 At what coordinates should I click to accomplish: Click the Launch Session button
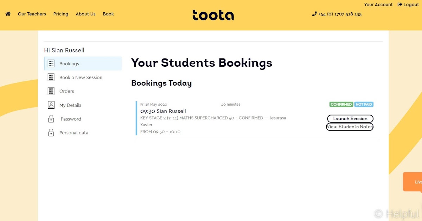tap(350, 119)
